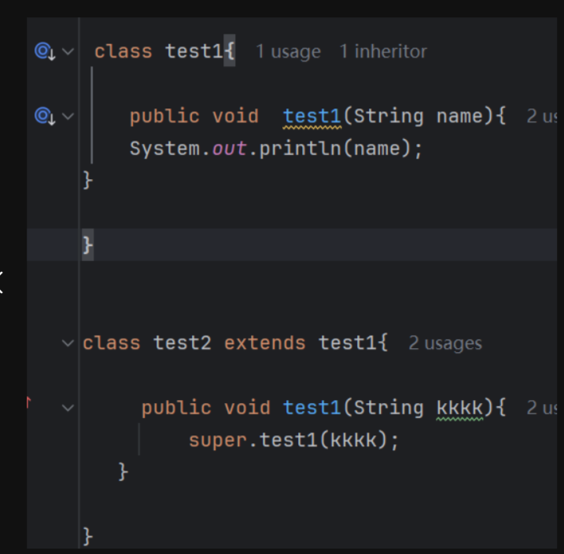Image resolution: width=564 pixels, height=554 pixels.
Task: Collapse the class test1 fold chevron
Action: coord(68,52)
